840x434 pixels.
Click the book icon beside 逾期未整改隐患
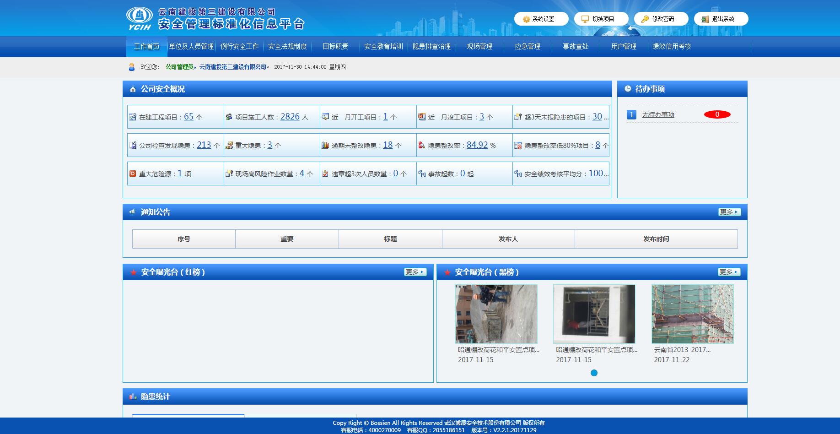pyautogui.click(x=325, y=145)
